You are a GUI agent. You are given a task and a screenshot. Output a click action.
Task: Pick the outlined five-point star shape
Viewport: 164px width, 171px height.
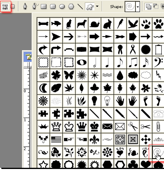pyautogui.click(x=43, y=164)
